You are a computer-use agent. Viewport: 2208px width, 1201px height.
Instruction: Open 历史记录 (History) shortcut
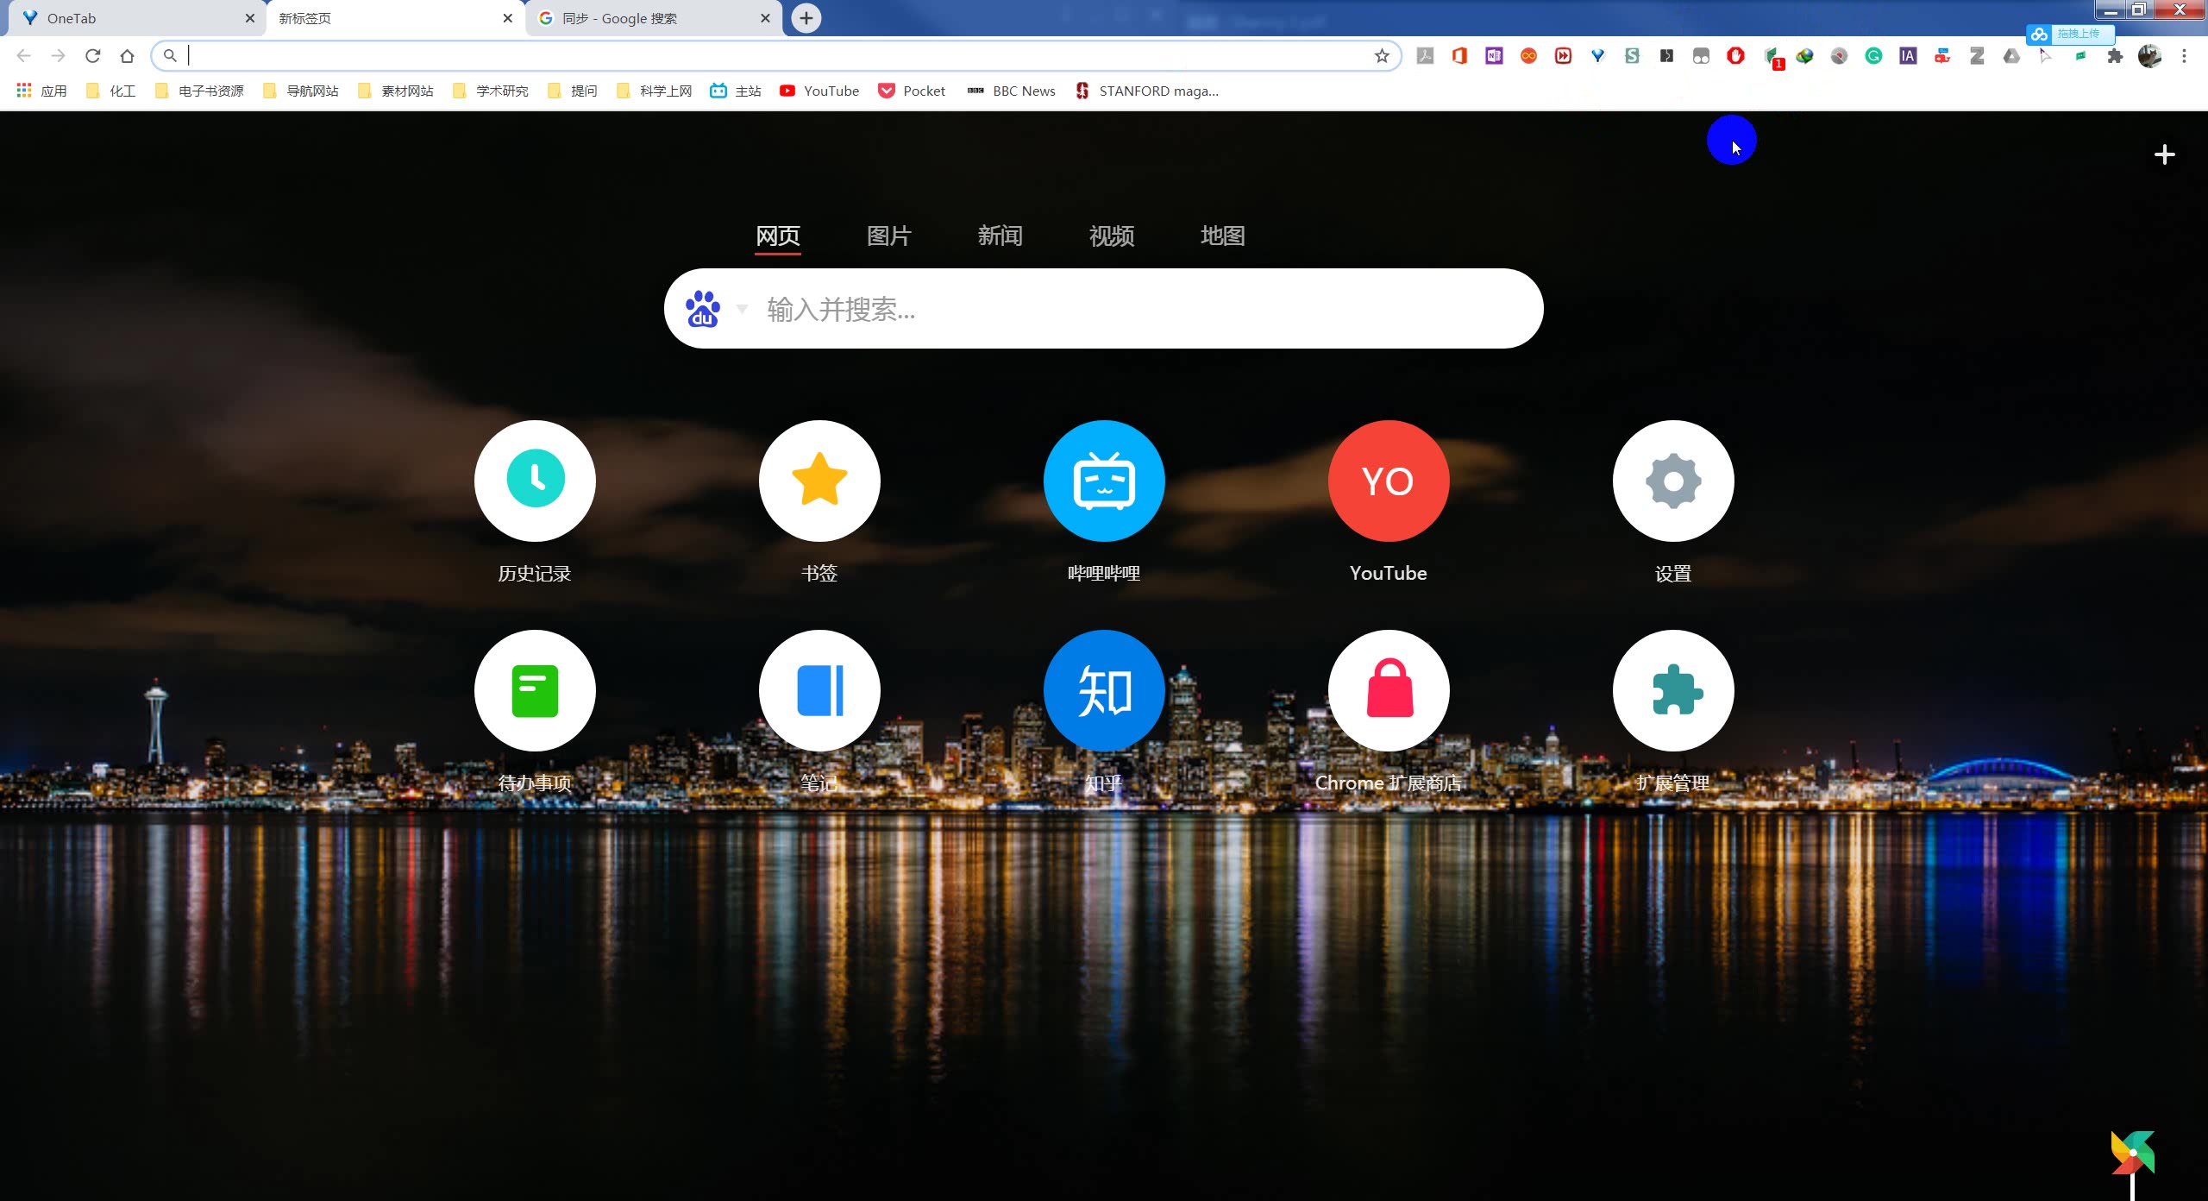pyautogui.click(x=534, y=481)
